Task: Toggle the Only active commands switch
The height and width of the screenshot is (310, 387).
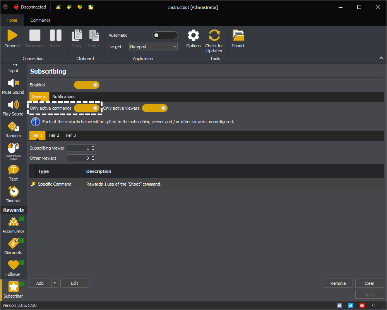Action: tap(87, 108)
